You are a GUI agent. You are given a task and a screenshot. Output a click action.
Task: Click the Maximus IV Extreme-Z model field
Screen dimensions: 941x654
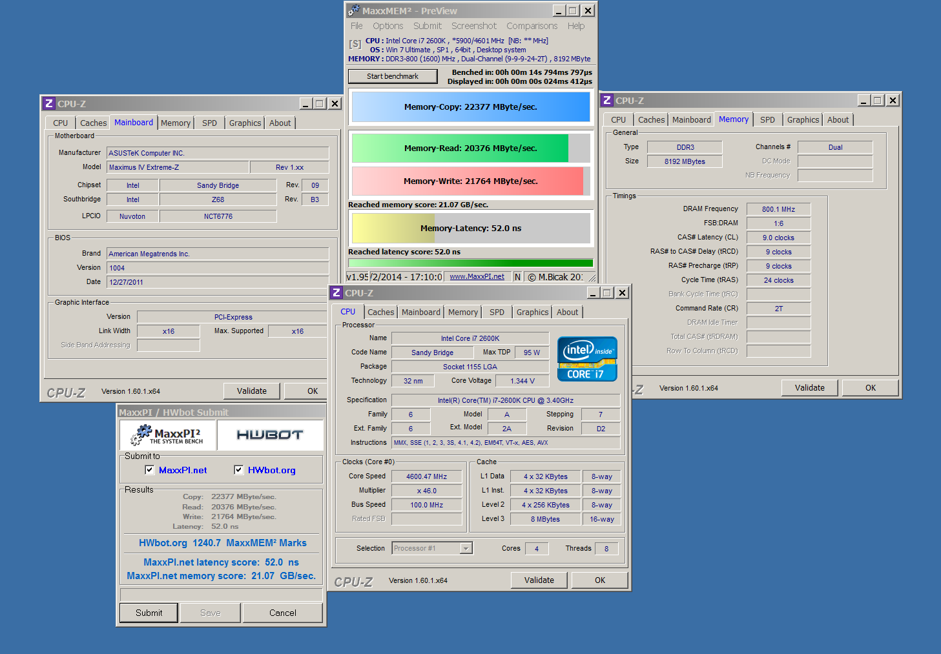tap(178, 167)
